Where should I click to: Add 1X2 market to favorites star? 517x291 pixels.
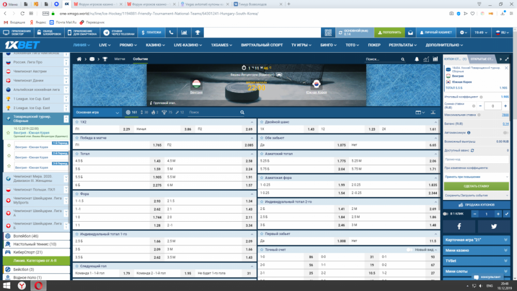(77, 121)
